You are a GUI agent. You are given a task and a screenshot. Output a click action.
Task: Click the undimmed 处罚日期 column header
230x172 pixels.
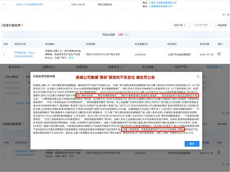[204, 44]
